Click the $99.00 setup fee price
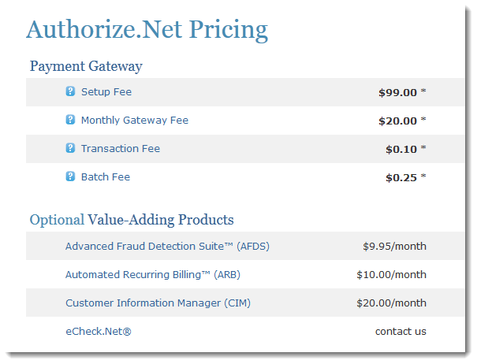This screenshot has height=364, width=477. coord(397,92)
